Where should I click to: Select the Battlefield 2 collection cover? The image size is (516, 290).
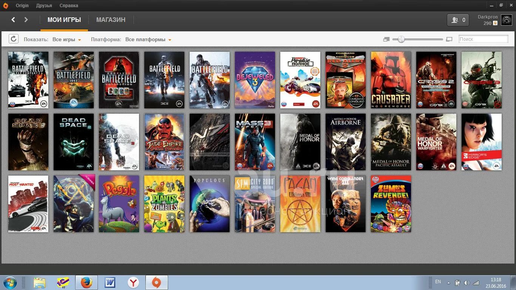(119, 80)
